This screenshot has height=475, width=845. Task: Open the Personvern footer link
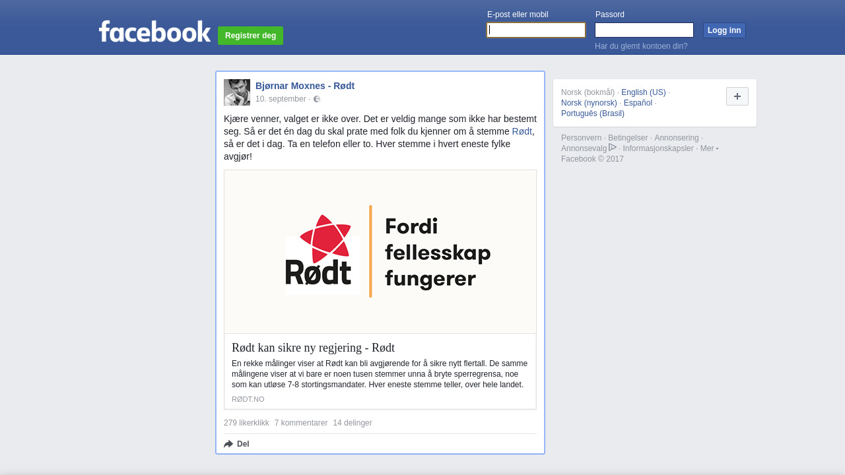pos(582,138)
